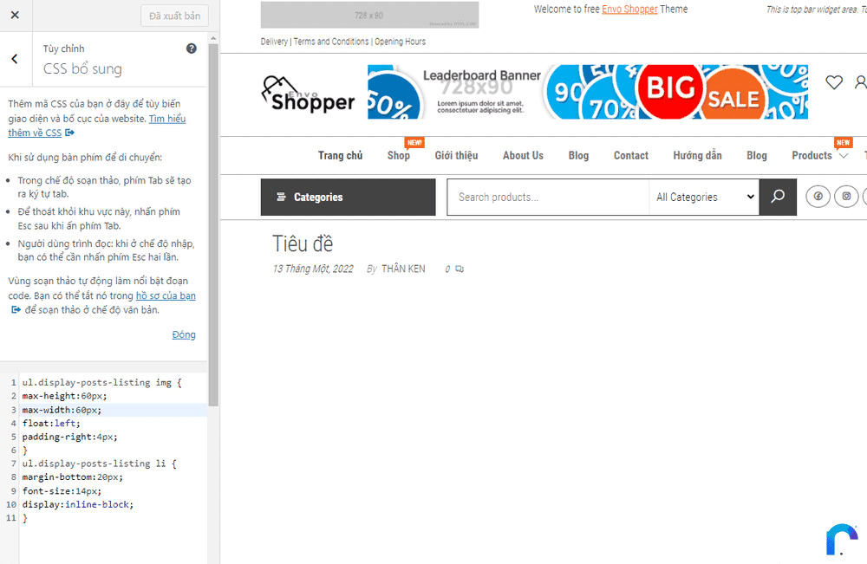Click the help question mark icon
Screen dimensions: 867x564
192,49
